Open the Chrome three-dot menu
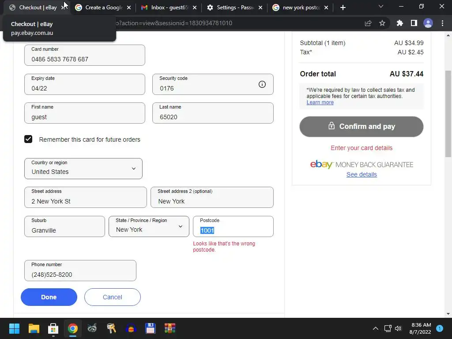The height and width of the screenshot is (339, 452). (x=442, y=23)
